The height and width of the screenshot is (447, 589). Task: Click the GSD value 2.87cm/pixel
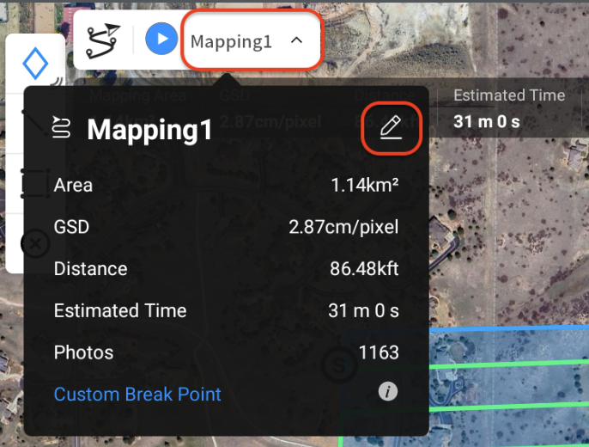(343, 227)
